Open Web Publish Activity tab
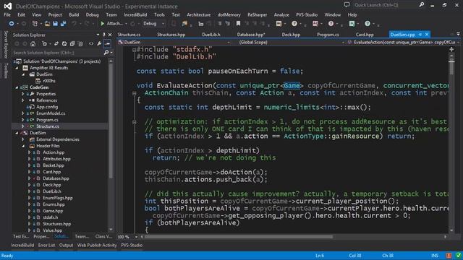This screenshot has height=260, width=463. [97, 246]
